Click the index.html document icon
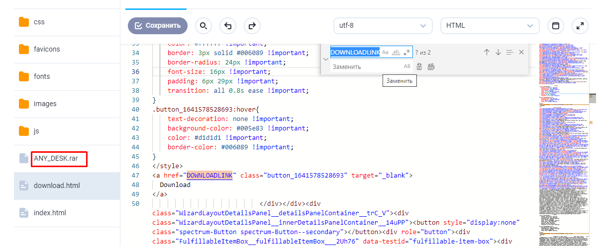The image size is (602, 246). click(24, 213)
